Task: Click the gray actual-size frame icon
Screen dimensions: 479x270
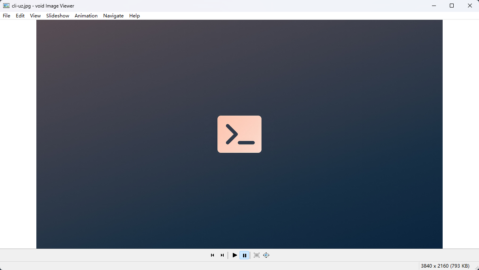Action: tap(256, 255)
